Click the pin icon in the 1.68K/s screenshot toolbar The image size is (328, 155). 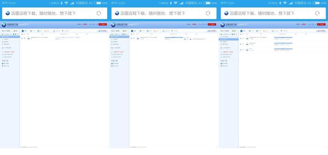point(172,31)
